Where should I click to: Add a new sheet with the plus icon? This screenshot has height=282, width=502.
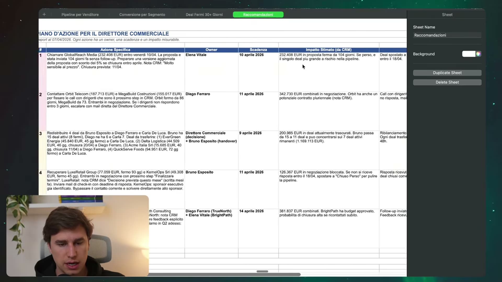click(44, 15)
